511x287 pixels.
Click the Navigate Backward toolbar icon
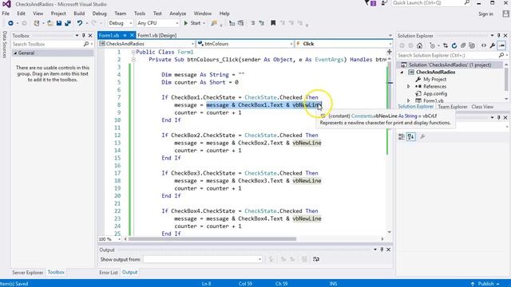pos(10,23)
